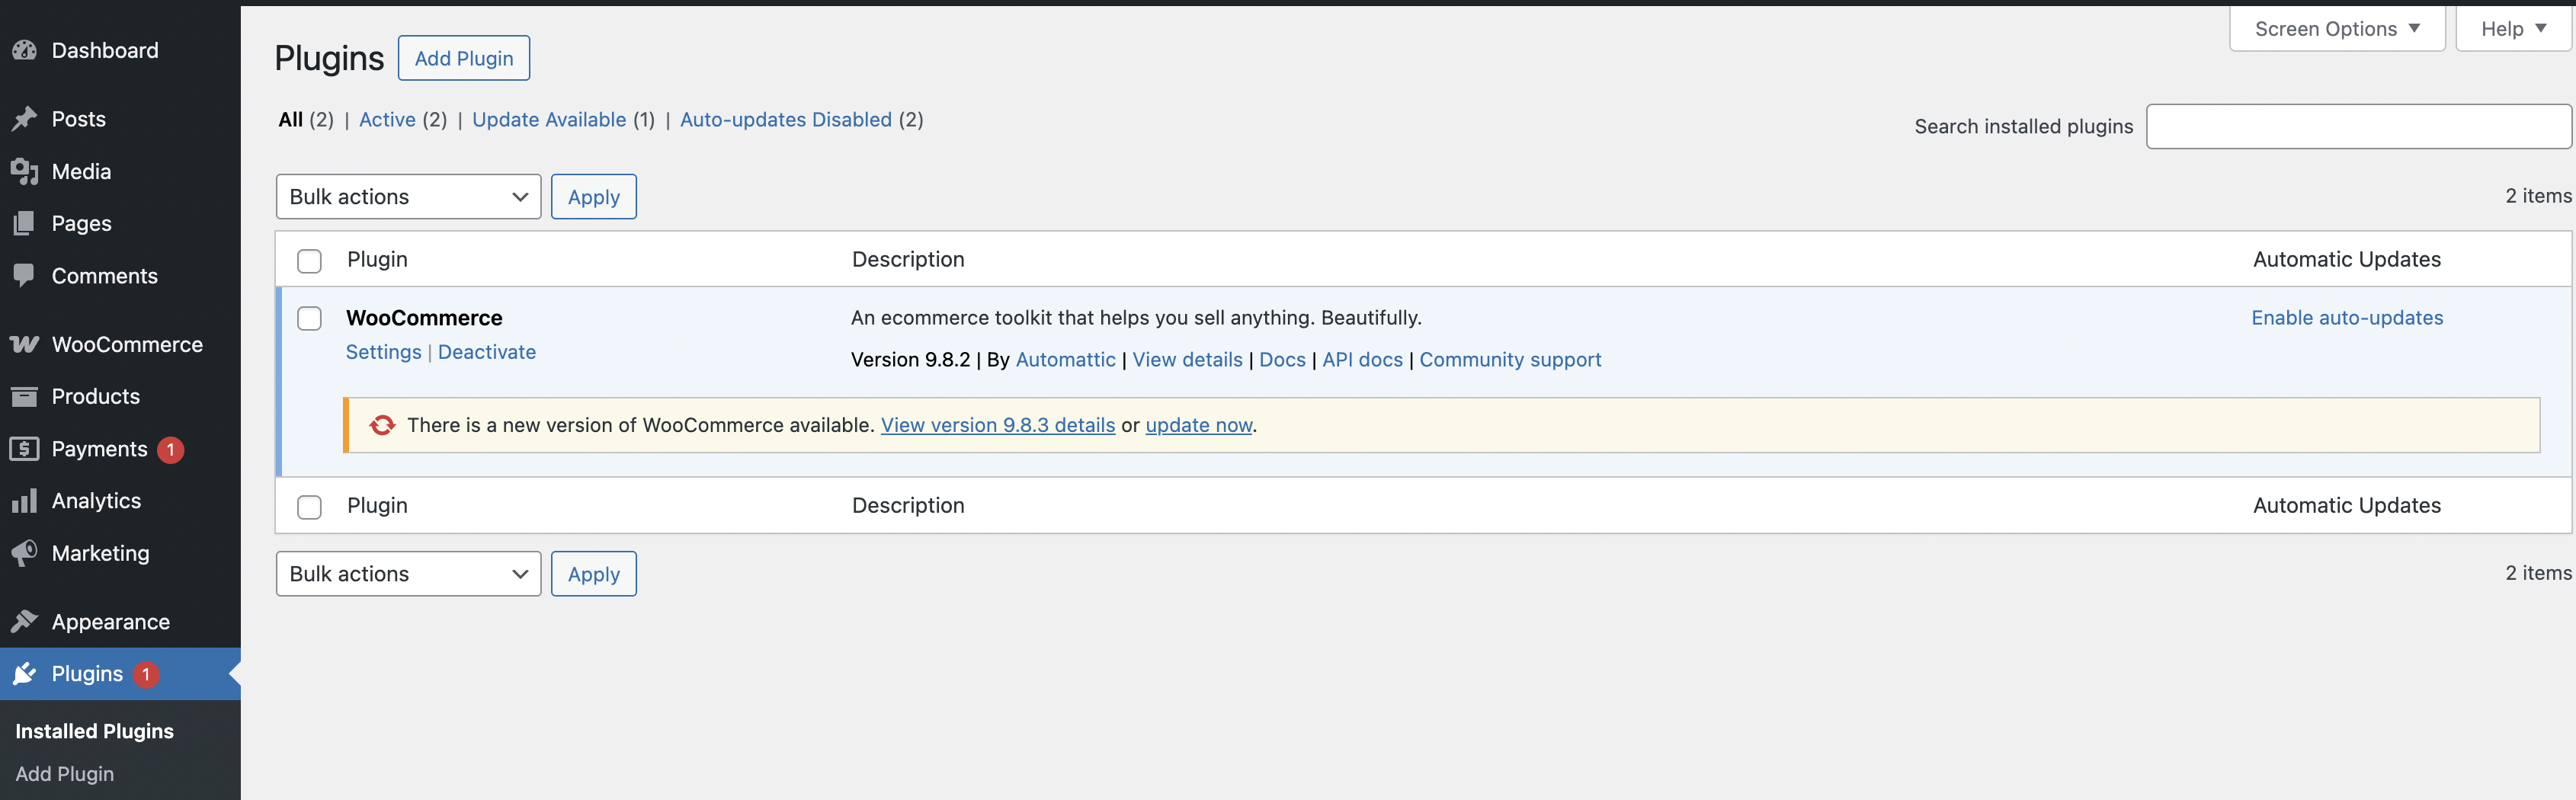The height and width of the screenshot is (800, 2576).
Task: Click the top Automatic Updates header
Action: pyautogui.click(x=2347, y=260)
